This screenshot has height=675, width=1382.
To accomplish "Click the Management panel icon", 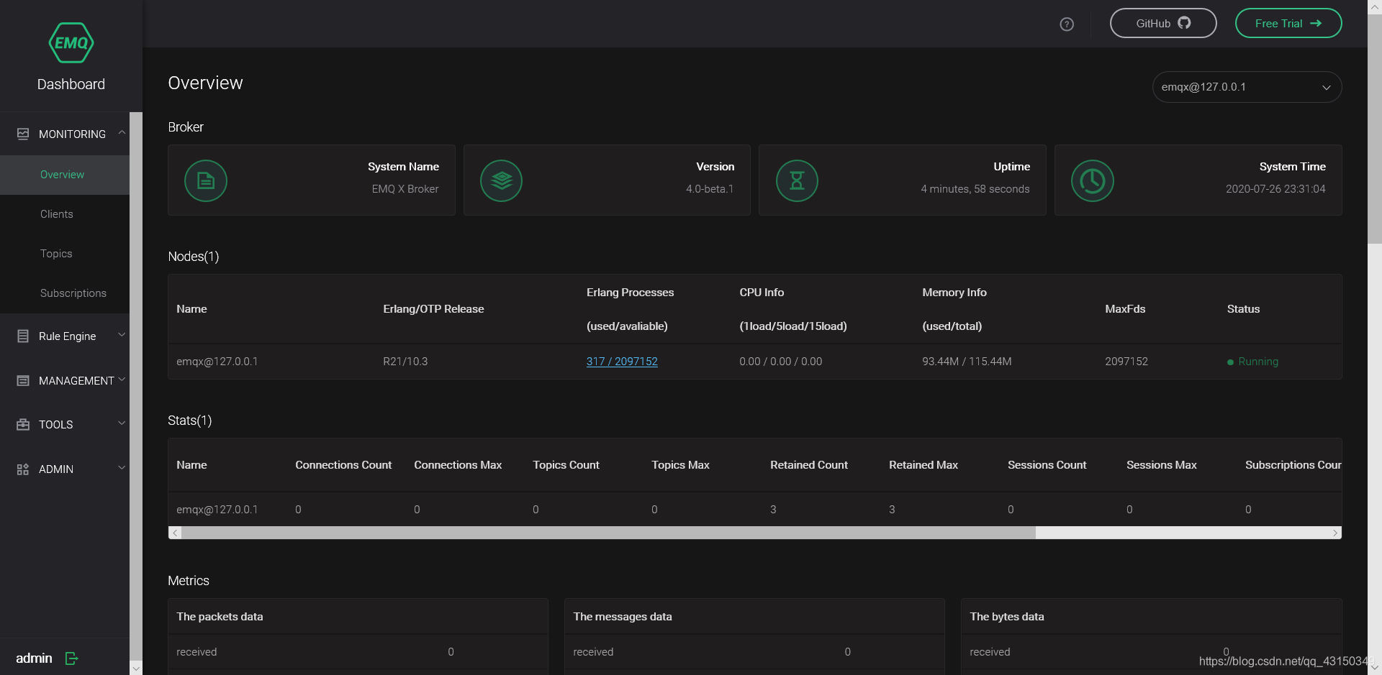I will pos(23,380).
